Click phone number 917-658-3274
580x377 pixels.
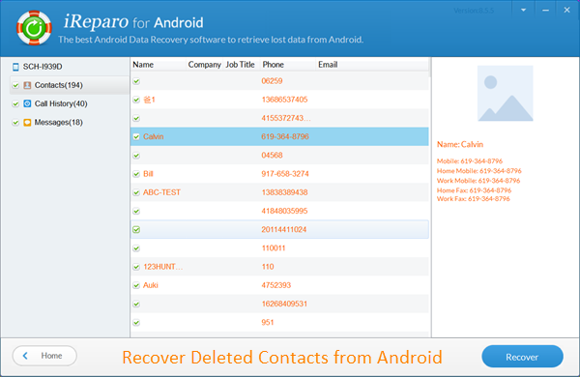coord(285,174)
